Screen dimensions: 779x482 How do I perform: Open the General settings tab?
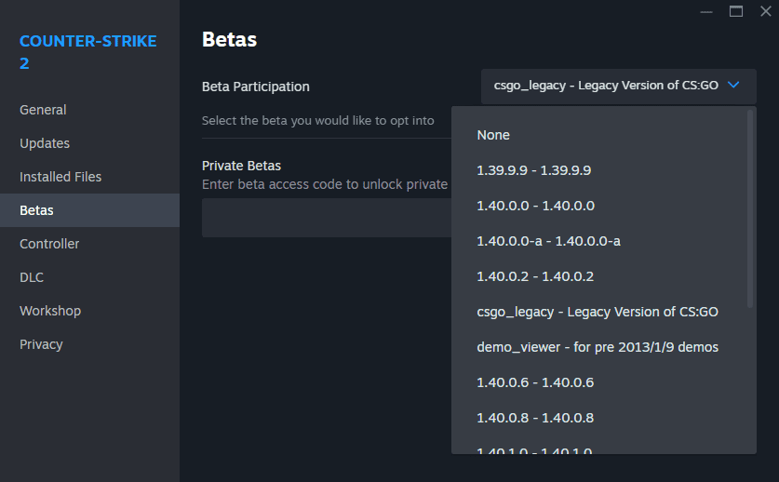coord(43,110)
